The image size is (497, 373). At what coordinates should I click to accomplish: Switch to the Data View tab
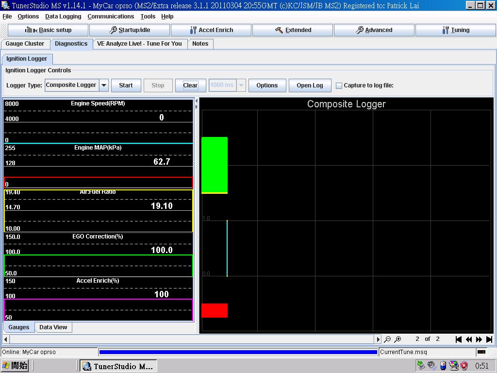(x=53, y=327)
